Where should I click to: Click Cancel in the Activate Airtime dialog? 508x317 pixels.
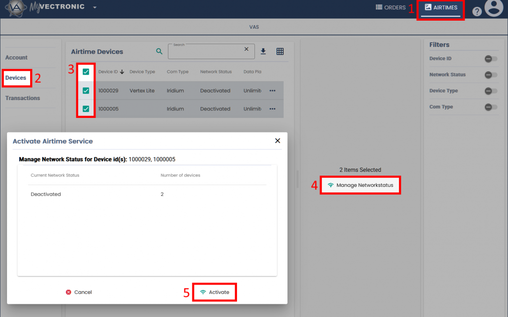point(79,292)
